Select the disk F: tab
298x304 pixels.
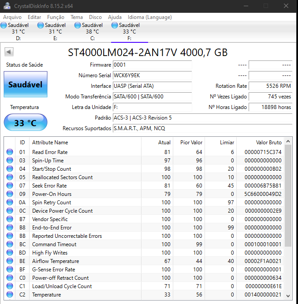pos(130,31)
